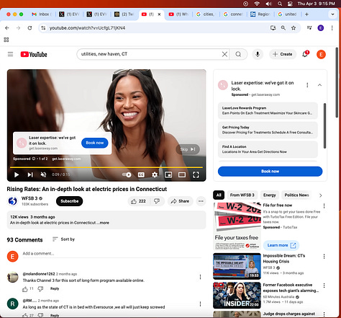Click the magnifier search button
This screenshot has width=341, height=318.
point(238,54)
